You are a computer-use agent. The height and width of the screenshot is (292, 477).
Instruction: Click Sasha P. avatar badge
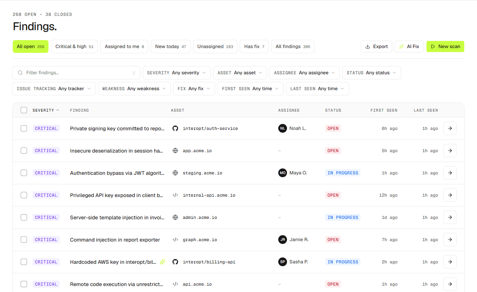pos(283,262)
